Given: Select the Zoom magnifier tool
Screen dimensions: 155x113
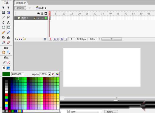Looking at the screenshot, I should click(8, 52).
